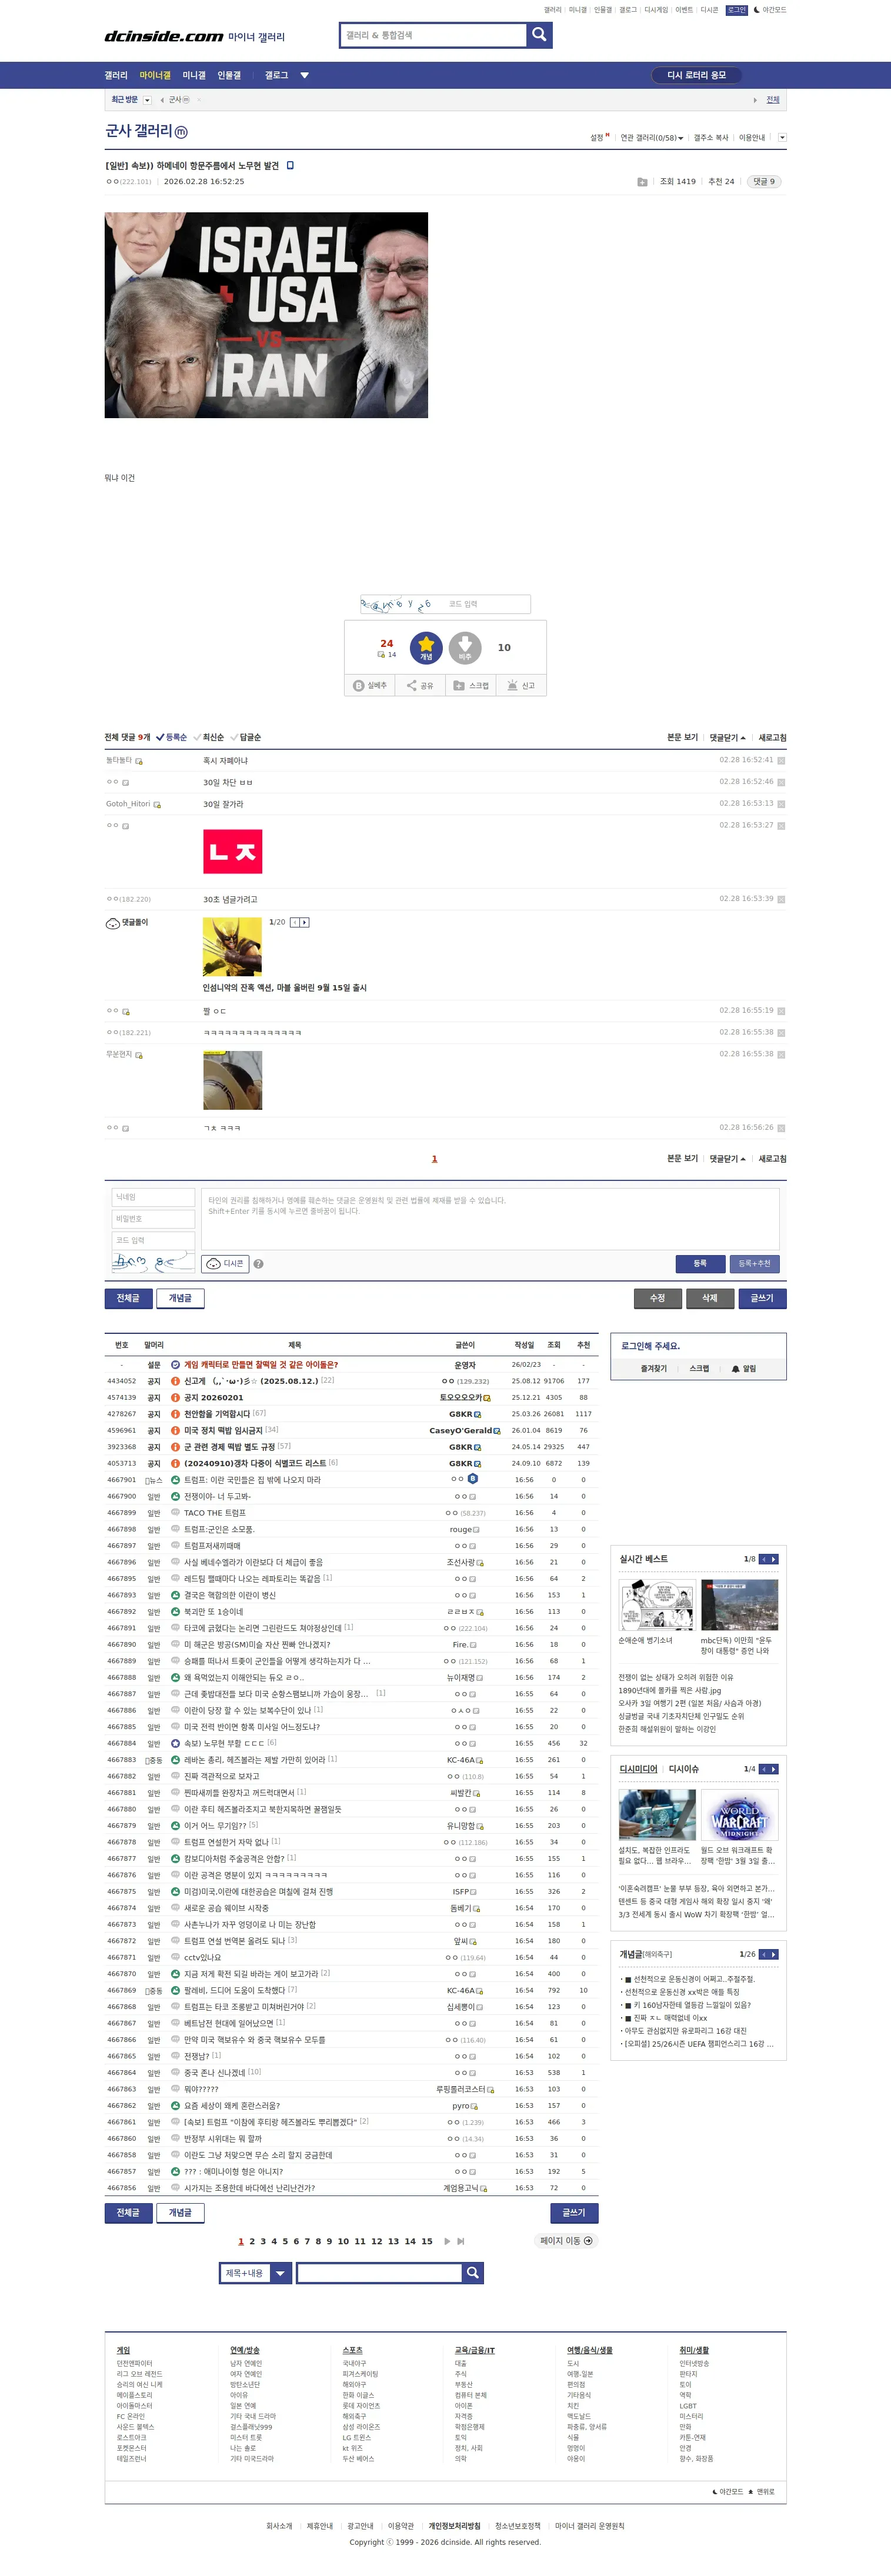The image size is (891, 2576).
Task: Previous dccon arrow beside 1/20 counter
Action: coord(295,922)
